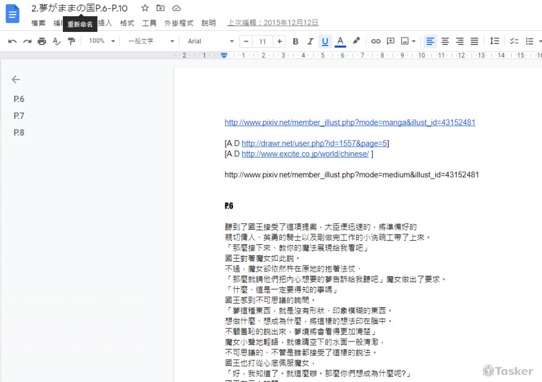Open the 格式 menu
The height and width of the screenshot is (382, 542).
pyautogui.click(x=127, y=23)
